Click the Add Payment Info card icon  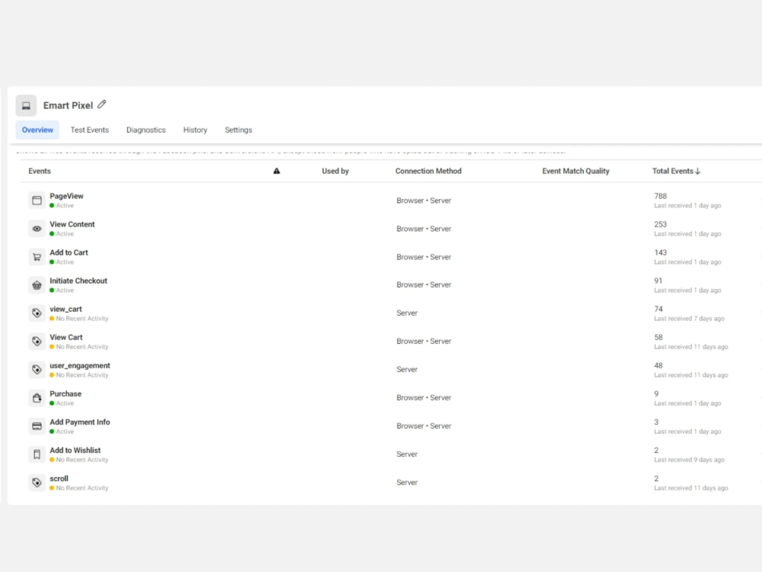click(x=37, y=426)
